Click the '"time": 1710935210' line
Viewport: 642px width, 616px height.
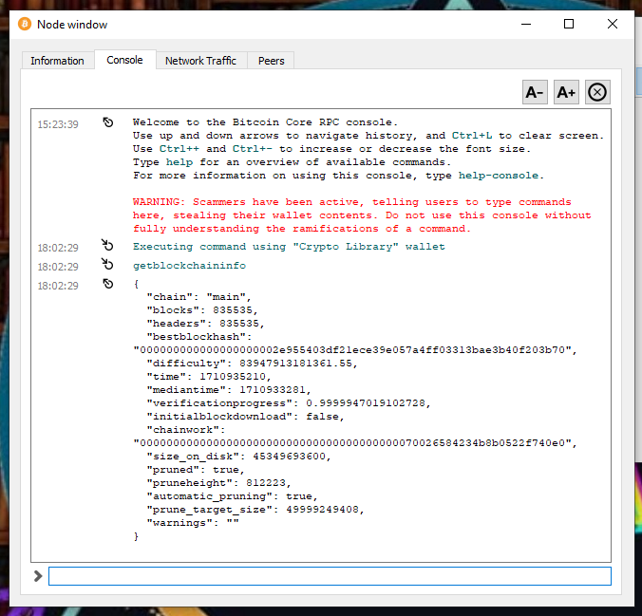coord(209,377)
